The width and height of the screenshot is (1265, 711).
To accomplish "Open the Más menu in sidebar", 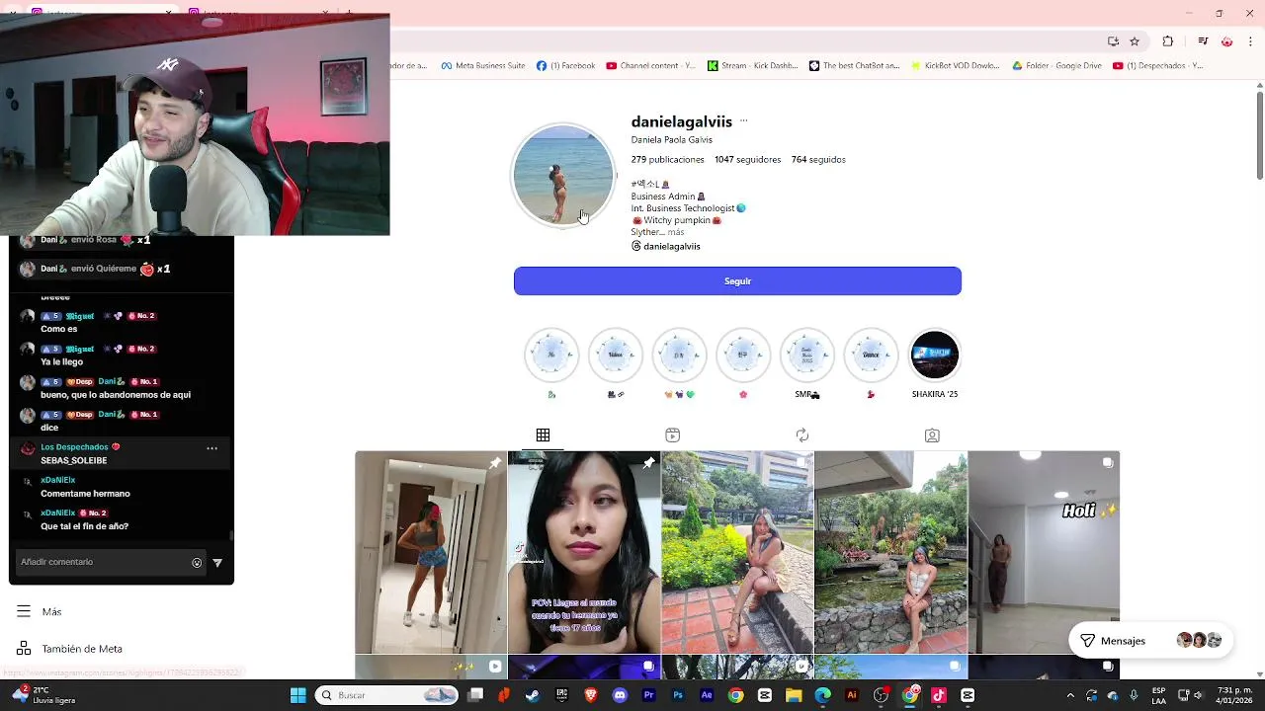I will 40,611.
